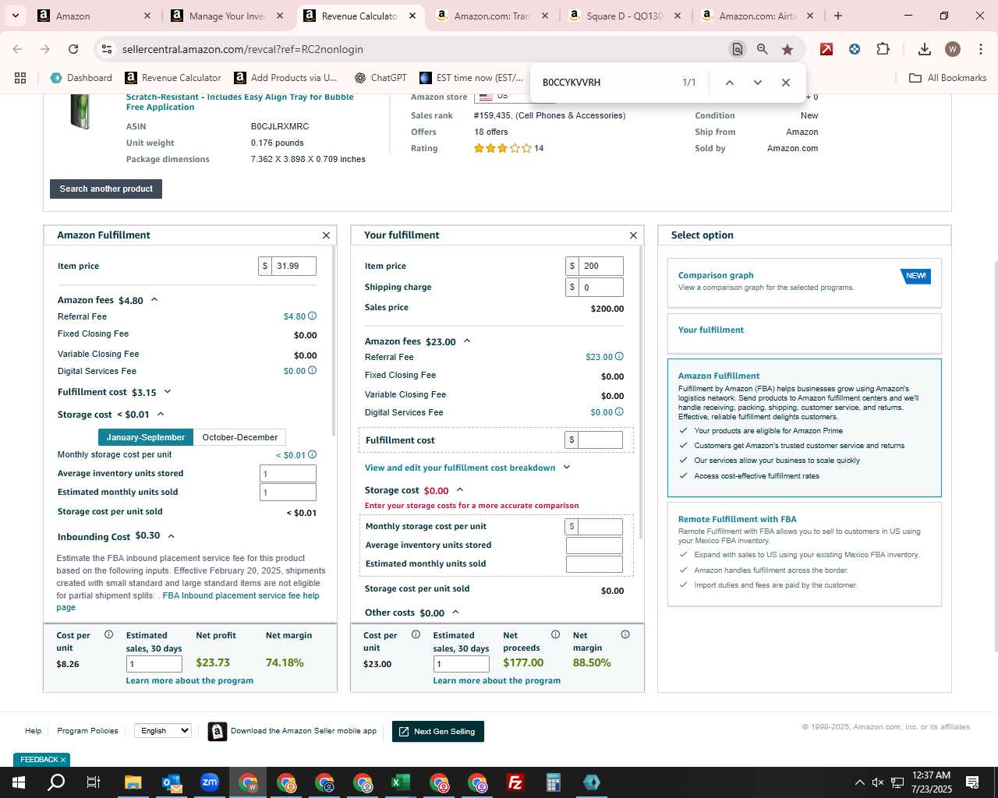Collapse Other costs $0.00 section
Image resolution: width=998 pixels, height=798 pixels.
tap(455, 613)
